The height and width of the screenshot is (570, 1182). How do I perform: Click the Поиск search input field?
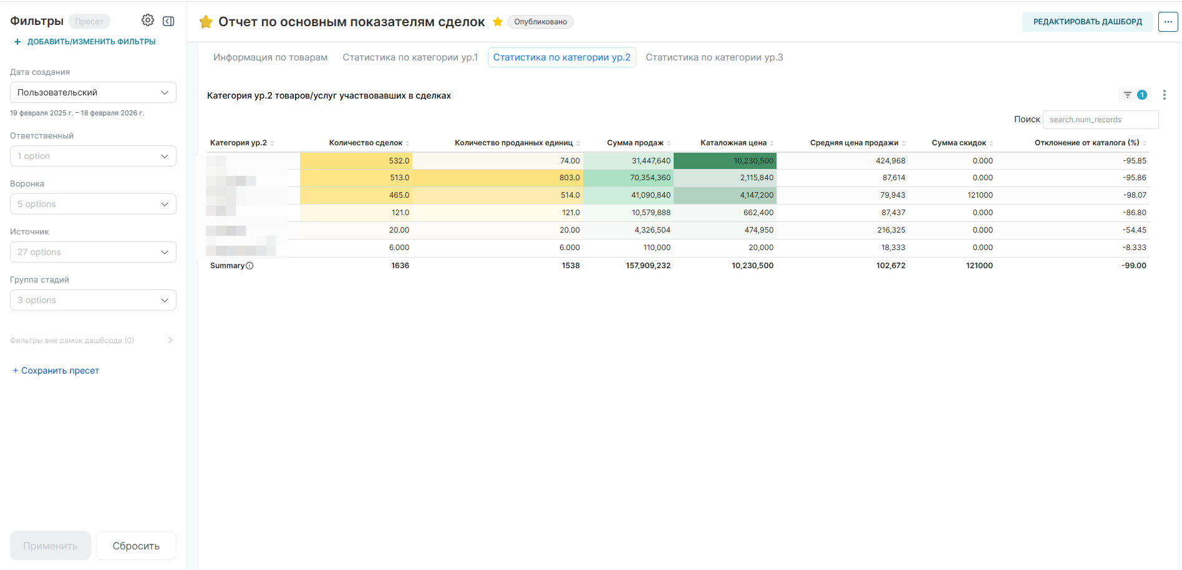click(x=1100, y=120)
